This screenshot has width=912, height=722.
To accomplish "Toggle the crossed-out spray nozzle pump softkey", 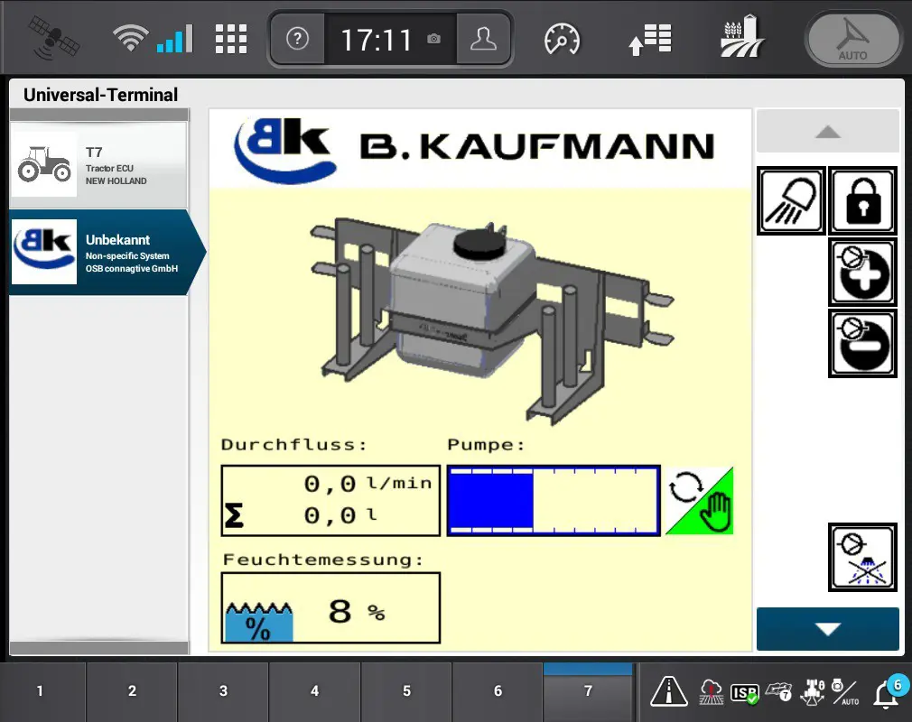I will click(862, 557).
